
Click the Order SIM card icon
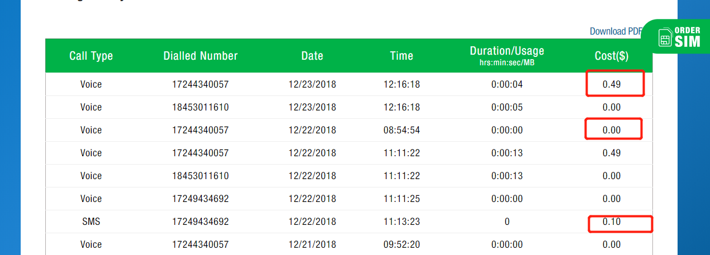tap(665, 39)
